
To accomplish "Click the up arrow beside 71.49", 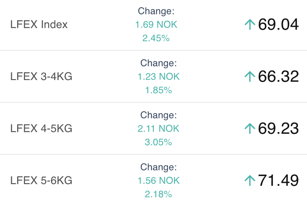I will coord(250,181).
